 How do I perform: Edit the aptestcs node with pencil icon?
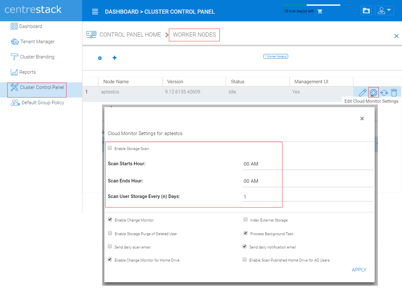tap(363, 93)
